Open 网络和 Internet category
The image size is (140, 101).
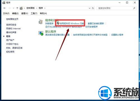13,29
